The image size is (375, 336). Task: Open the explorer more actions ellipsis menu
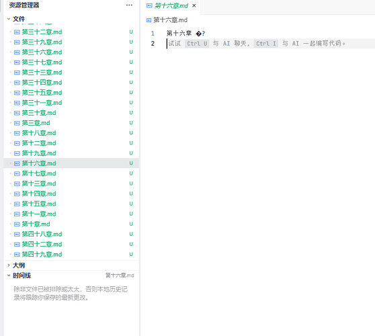[x=129, y=5]
